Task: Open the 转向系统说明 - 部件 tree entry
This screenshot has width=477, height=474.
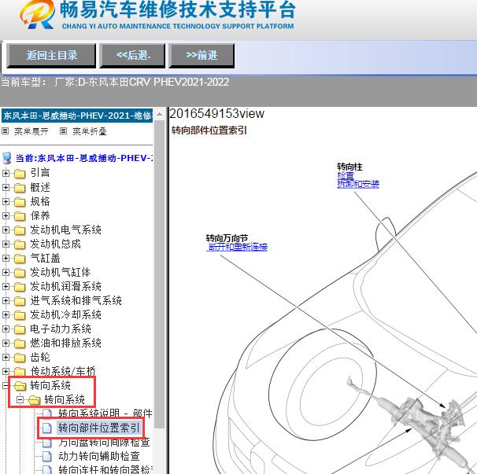Action: pos(105,413)
